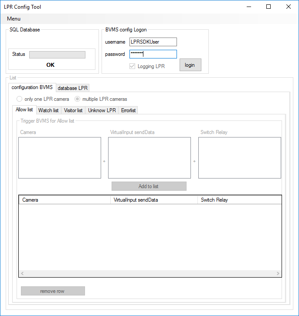
Task: Go to the Visitor list tab
Action: [x=73, y=110]
